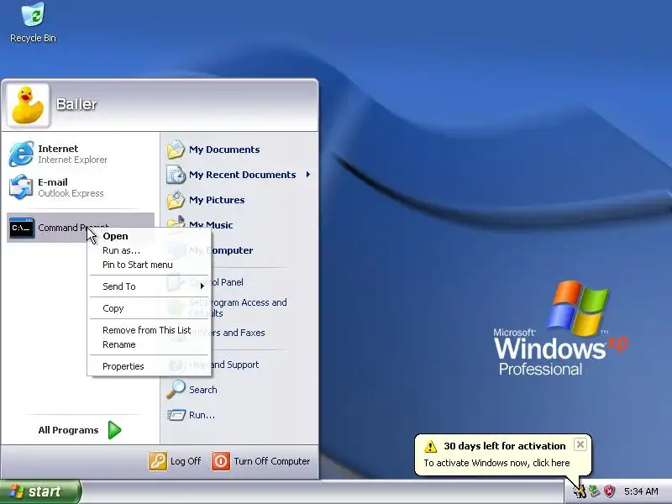Screen dimensions: 672x504
Task: Choose Run as... in context menu
Action: 149,250
